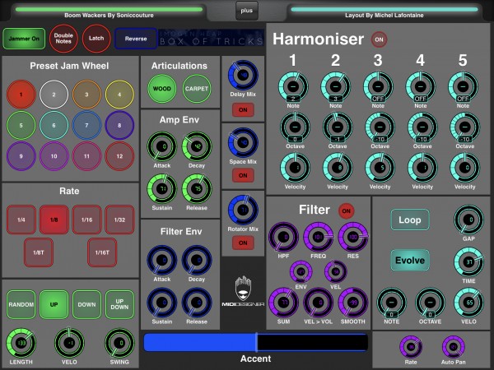Select UP DOWN direction mode

(119, 304)
